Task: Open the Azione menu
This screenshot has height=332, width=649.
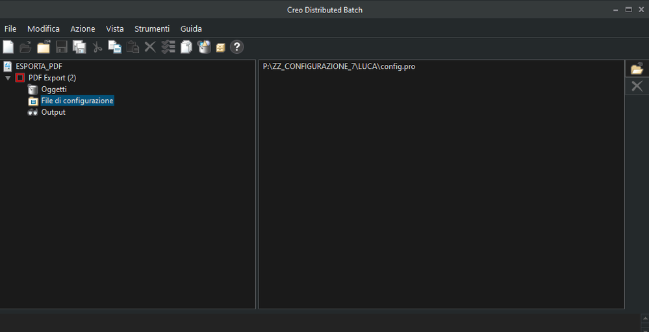Action: [x=83, y=29]
